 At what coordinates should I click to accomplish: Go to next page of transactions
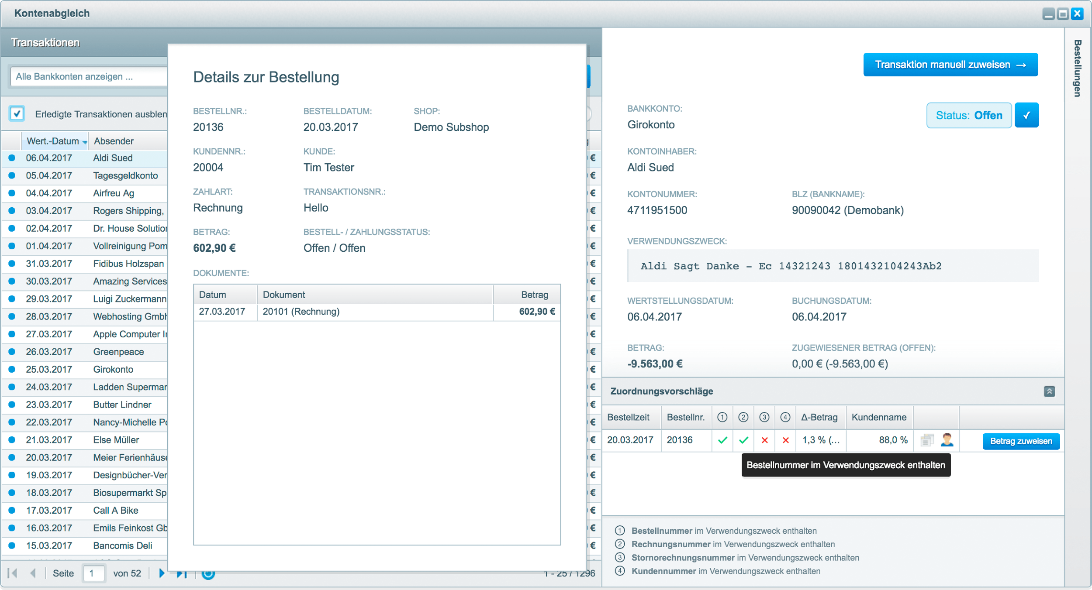tap(162, 573)
